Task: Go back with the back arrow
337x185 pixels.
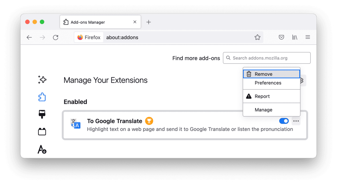Action: [x=29, y=37]
